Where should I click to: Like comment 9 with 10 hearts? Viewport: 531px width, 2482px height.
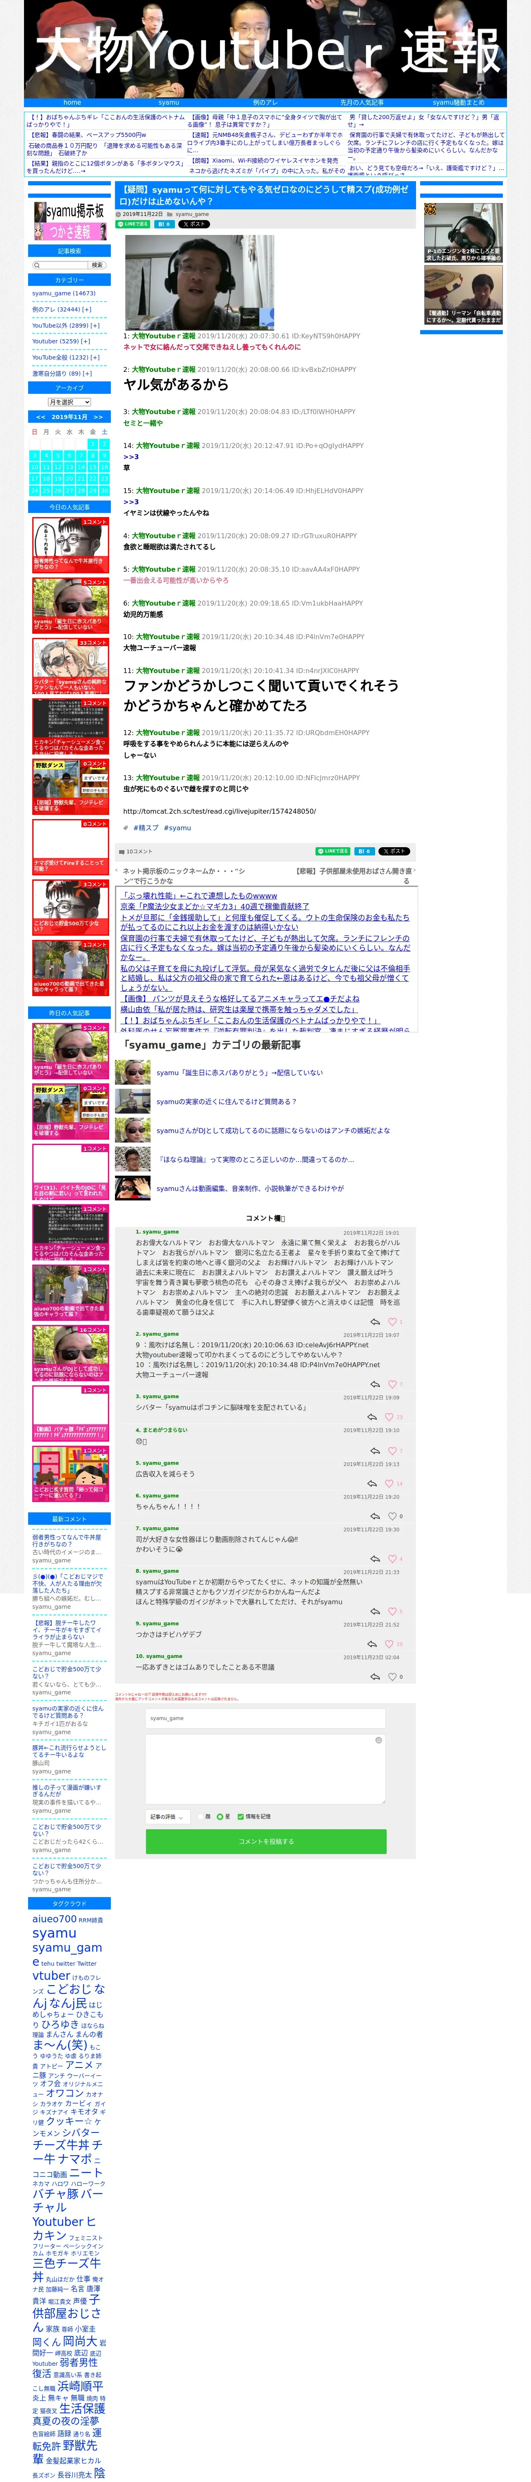389,1644
